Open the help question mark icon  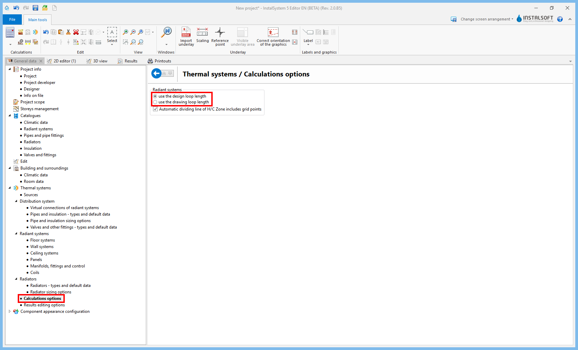[560, 19]
